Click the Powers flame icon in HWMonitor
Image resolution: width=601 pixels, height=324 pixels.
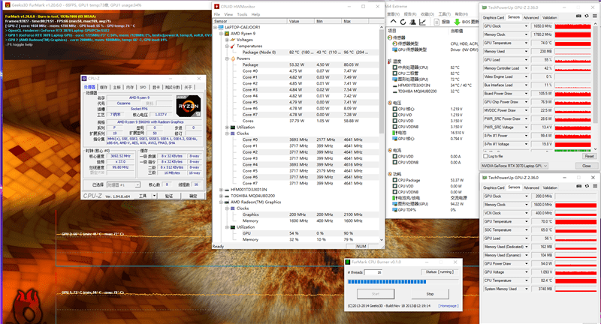pos(233,58)
